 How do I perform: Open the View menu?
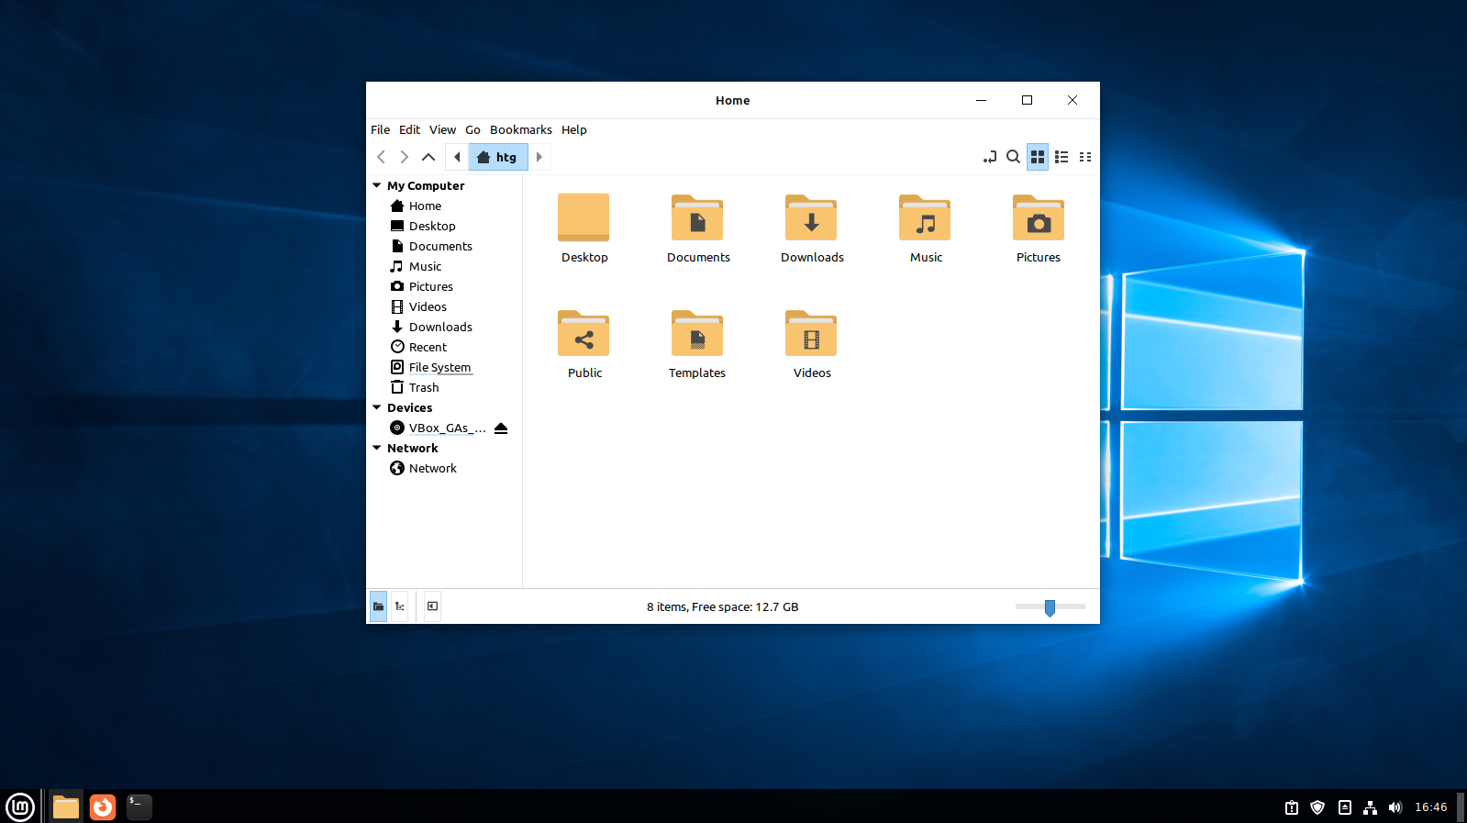442,129
